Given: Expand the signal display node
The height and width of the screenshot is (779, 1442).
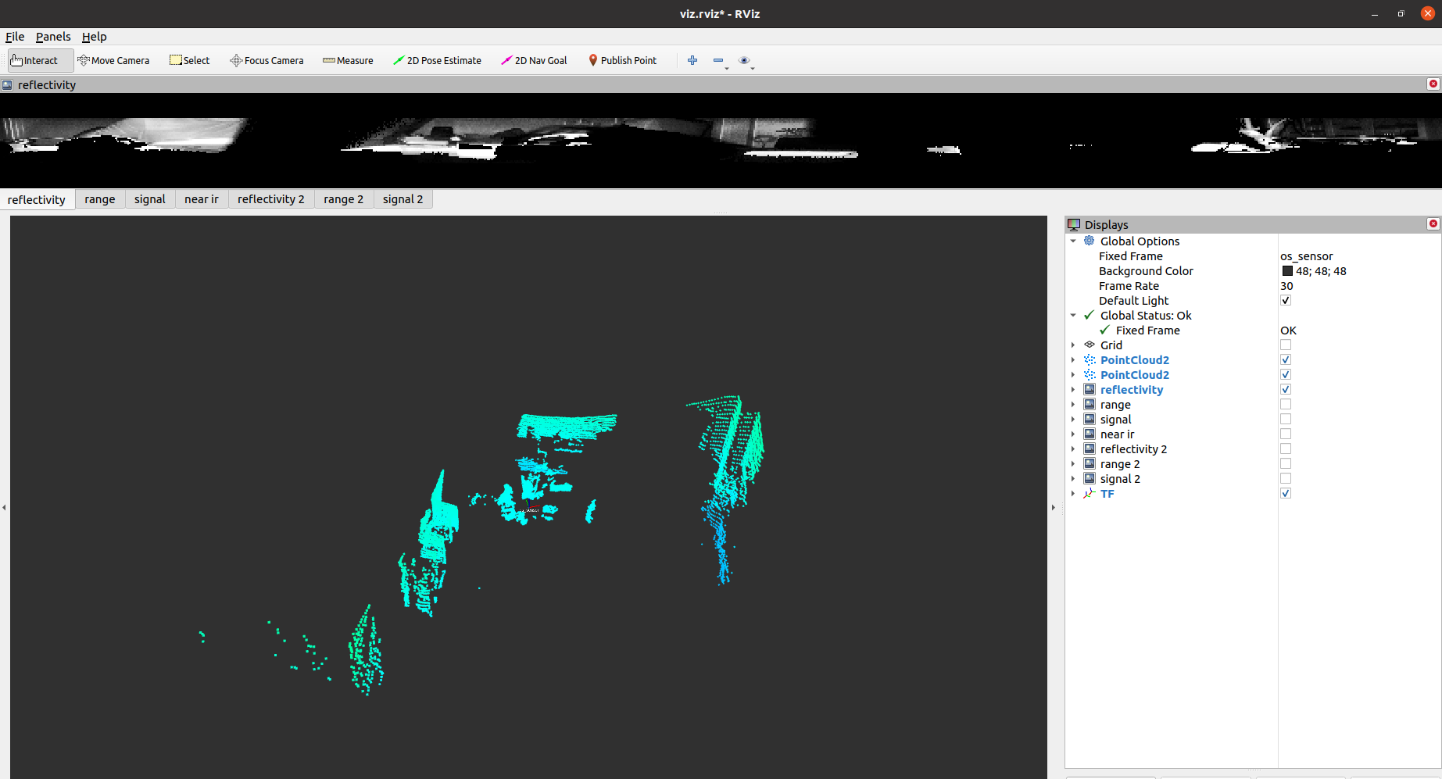Looking at the screenshot, I should [x=1073, y=419].
